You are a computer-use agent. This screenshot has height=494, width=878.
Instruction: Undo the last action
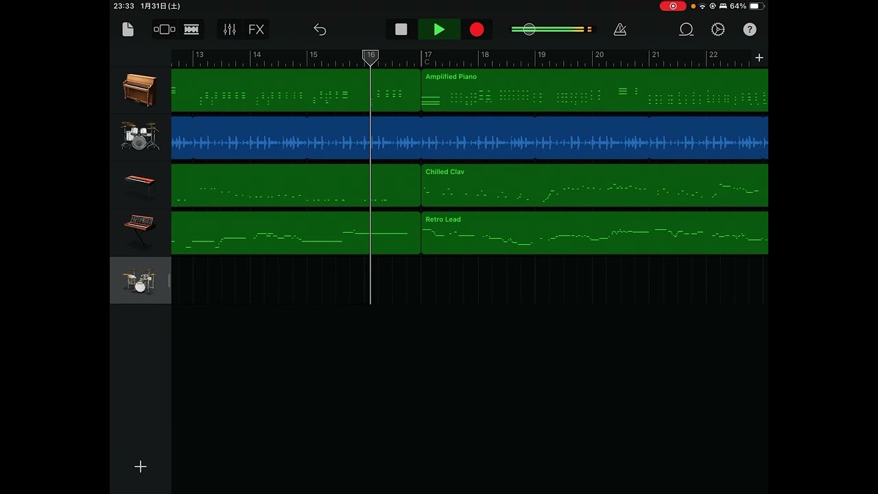[320, 30]
